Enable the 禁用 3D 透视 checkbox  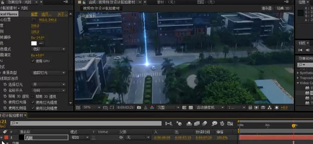[x=33, y=97]
